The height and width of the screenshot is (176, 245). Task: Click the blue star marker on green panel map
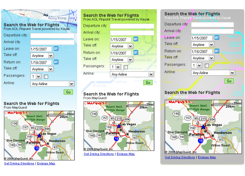(x=119, y=126)
